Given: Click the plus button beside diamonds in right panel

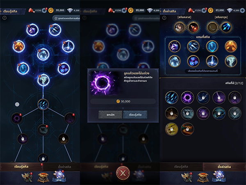Looking at the screenshot, I should coord(242,10).
